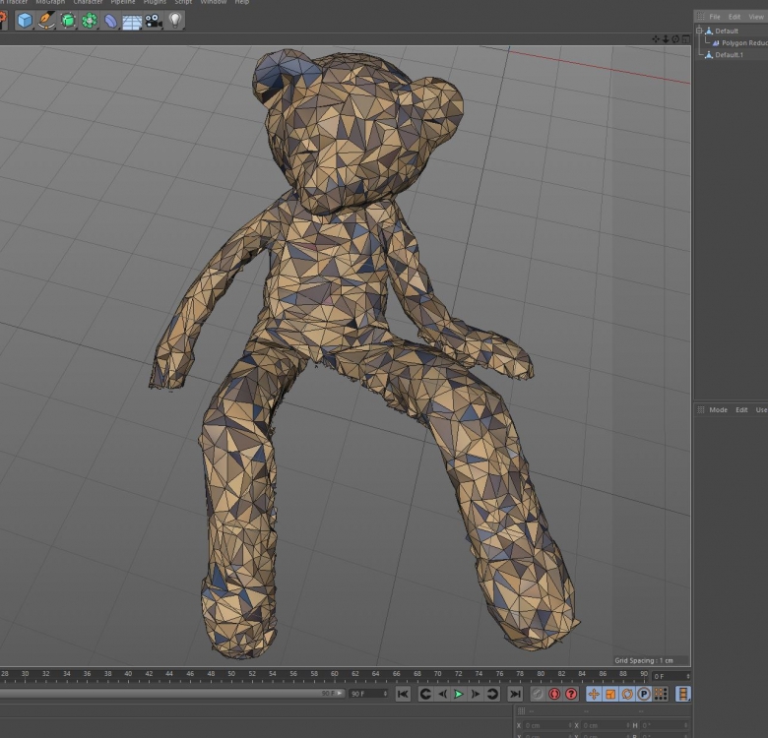The image size is (768, 738).
Task: Open the Window menu
Action: point(213,3)
